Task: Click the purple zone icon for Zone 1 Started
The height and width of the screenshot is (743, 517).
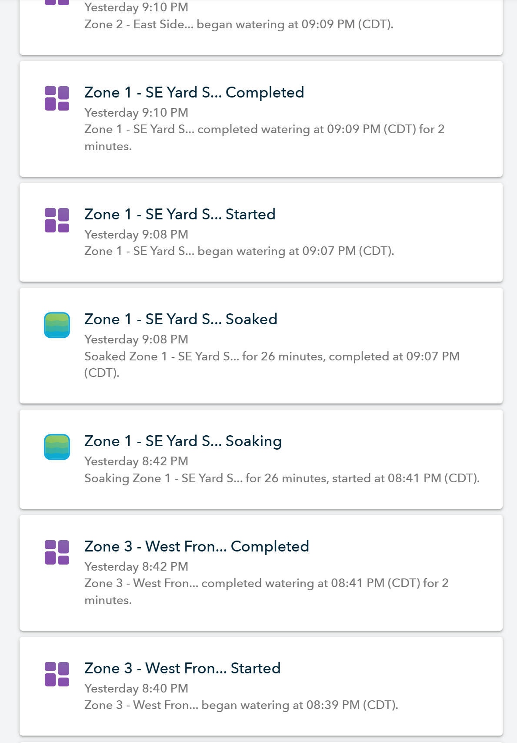Action: click(x=57, y=220)
